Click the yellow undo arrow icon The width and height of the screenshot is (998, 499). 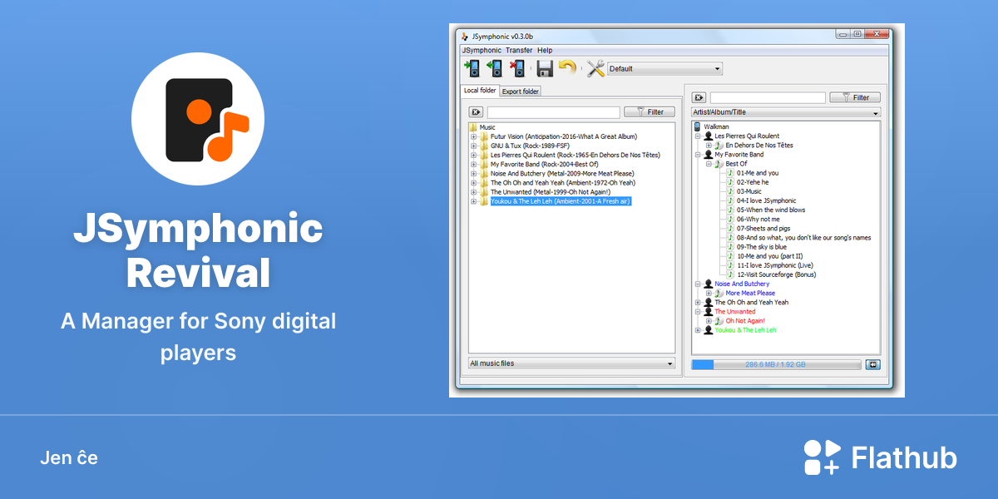click(567, 68)
